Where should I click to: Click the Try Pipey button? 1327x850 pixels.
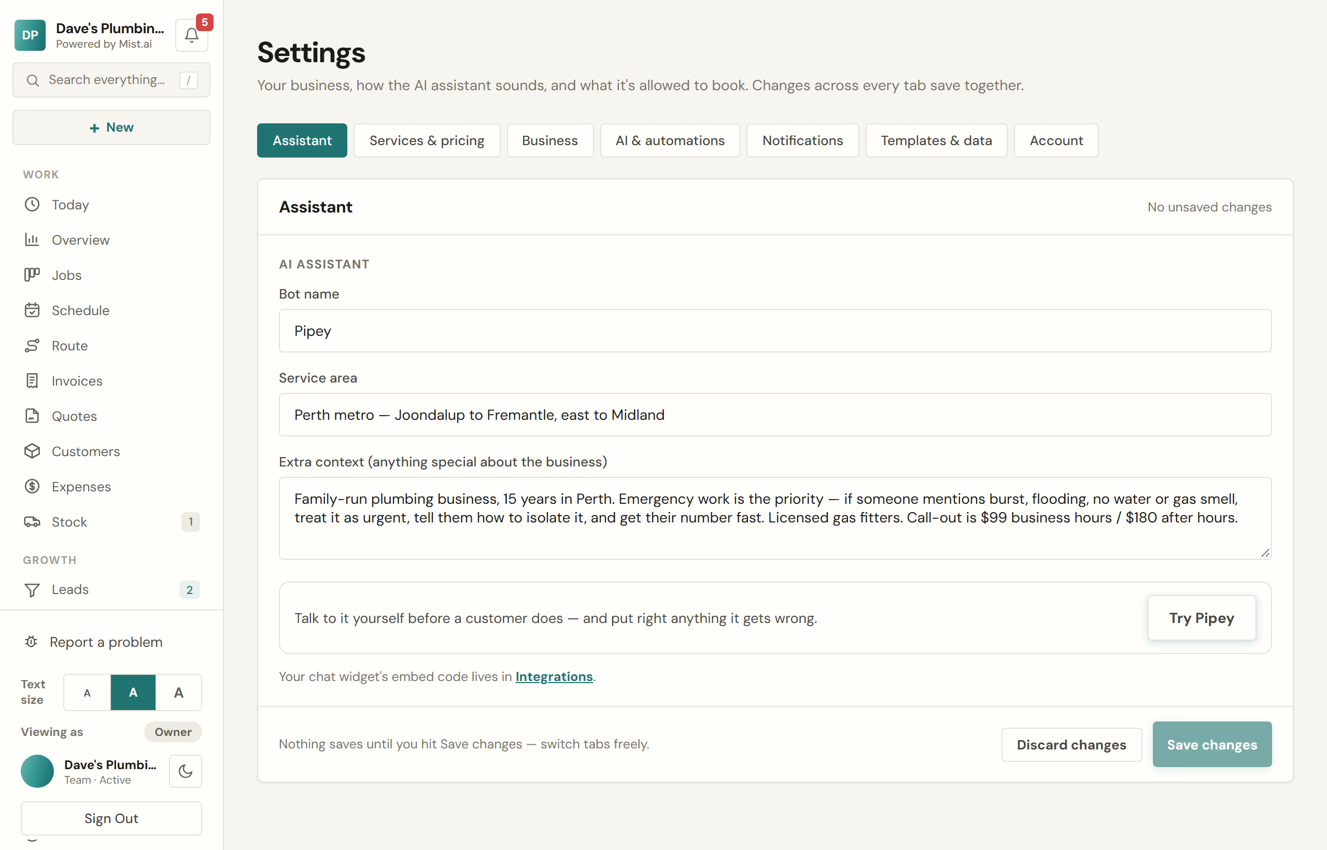tap(1202, 618)
